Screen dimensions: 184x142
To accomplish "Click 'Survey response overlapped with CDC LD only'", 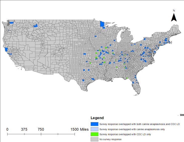I will coord(125,134).
